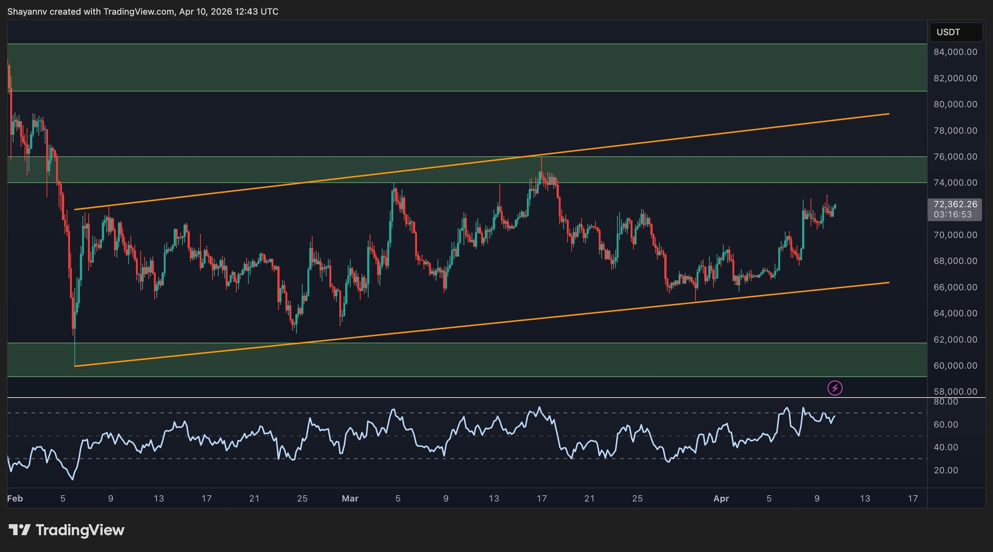Click the 84,000.00 price axis label
This screenshot has width=993, height=552.
coord(955,52)
